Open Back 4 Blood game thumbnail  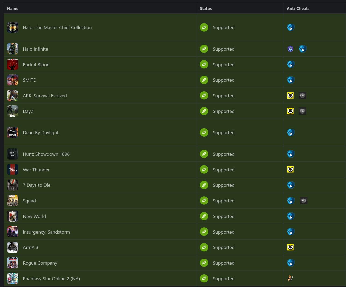click(13, 64)
